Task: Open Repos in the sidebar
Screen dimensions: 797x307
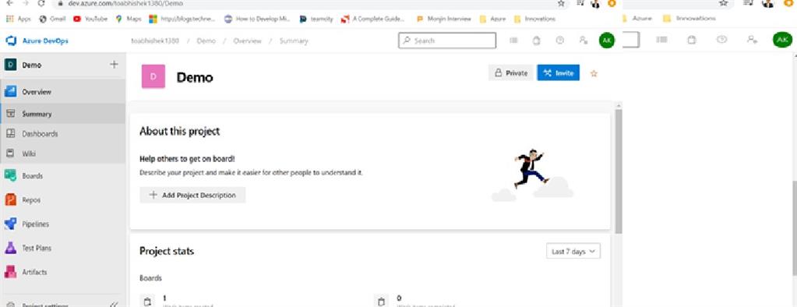Action: coord(62,199)
